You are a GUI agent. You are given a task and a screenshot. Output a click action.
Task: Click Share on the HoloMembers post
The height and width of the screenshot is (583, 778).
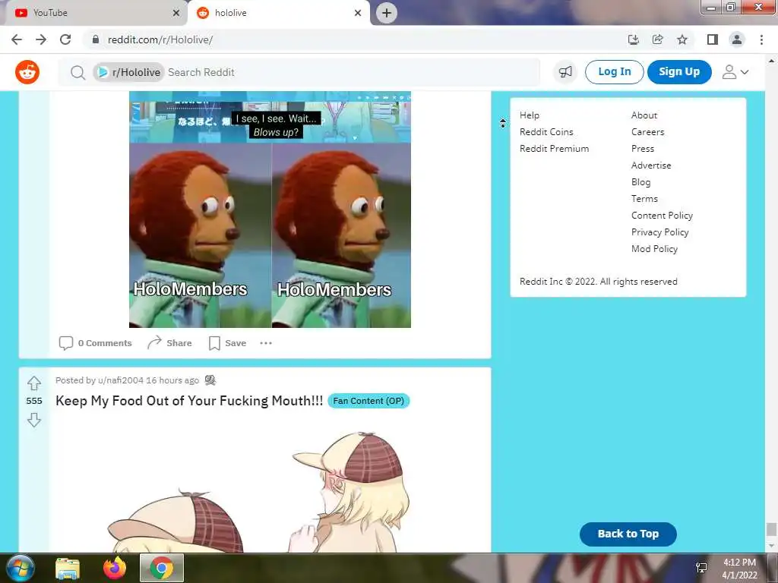[169, 343]
